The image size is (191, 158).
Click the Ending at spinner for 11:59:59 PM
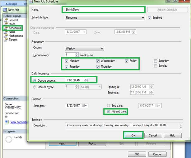tap(151, 92)
